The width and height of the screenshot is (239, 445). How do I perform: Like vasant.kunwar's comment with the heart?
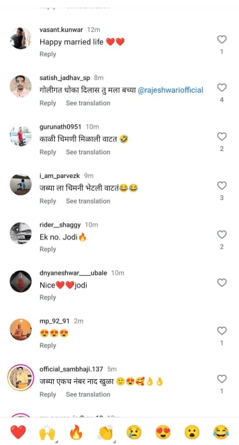[222, 39]
